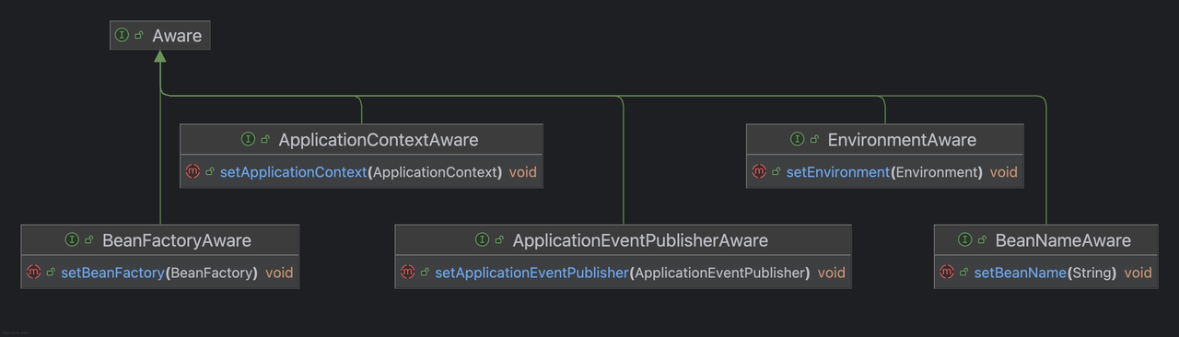
Task: Click the method icon of setApplicationEventPublisher
Action: click(408, 272)
